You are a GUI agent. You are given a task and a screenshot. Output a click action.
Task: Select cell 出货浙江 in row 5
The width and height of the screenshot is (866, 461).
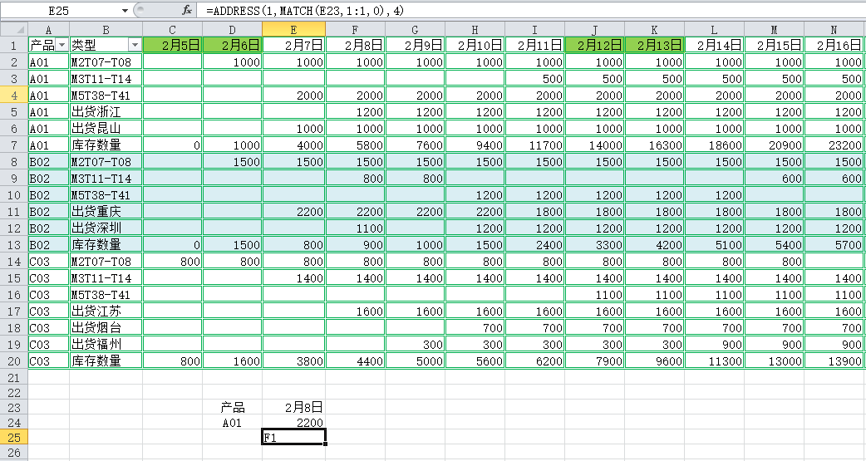click(x=106, y=112)
